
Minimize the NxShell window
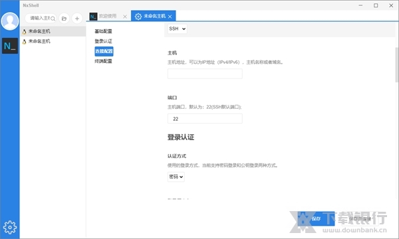(x=360, y=5)
